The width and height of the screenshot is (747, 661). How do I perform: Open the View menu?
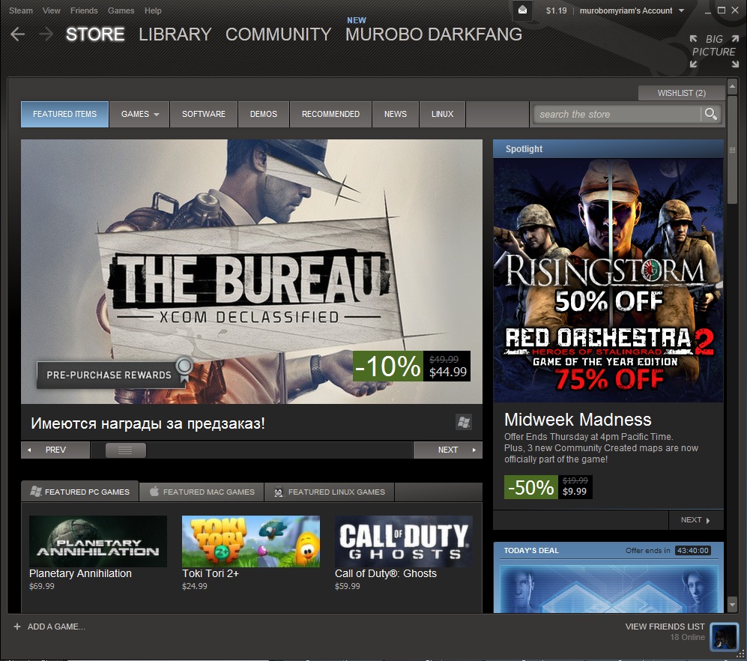[x=51, y=10]
